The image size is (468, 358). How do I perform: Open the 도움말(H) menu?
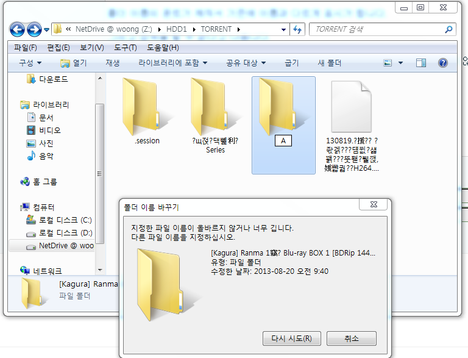163,48
